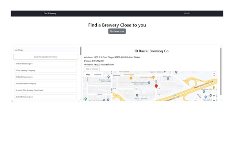The image size is (234, 158).
Task: Switch map to Satellite view
Action: click(x=97, y=74)
